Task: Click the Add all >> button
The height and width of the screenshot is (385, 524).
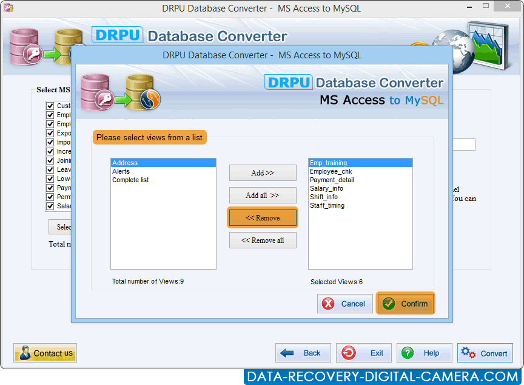Action: click(263, 195)
